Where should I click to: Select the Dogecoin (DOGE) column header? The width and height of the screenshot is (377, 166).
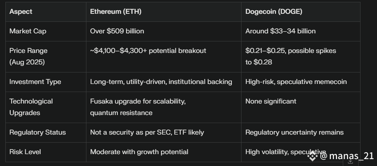pyautogui.click(x=274, y=12)
